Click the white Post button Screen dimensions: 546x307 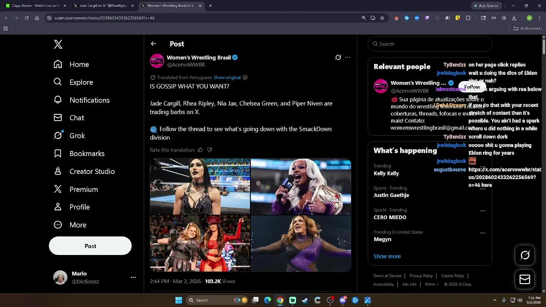click(90, 246)
